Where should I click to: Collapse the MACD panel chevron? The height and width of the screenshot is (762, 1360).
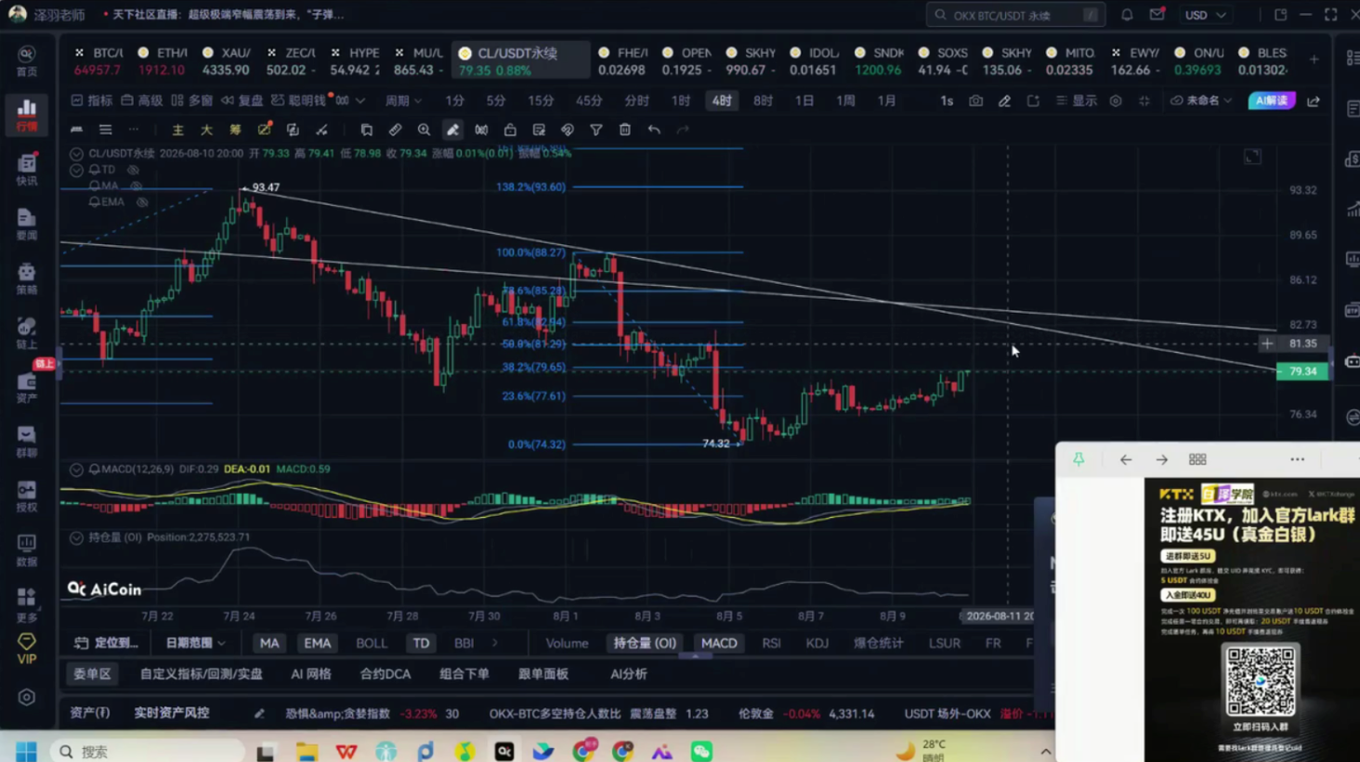pyautogui.click(x=76, y=470)
